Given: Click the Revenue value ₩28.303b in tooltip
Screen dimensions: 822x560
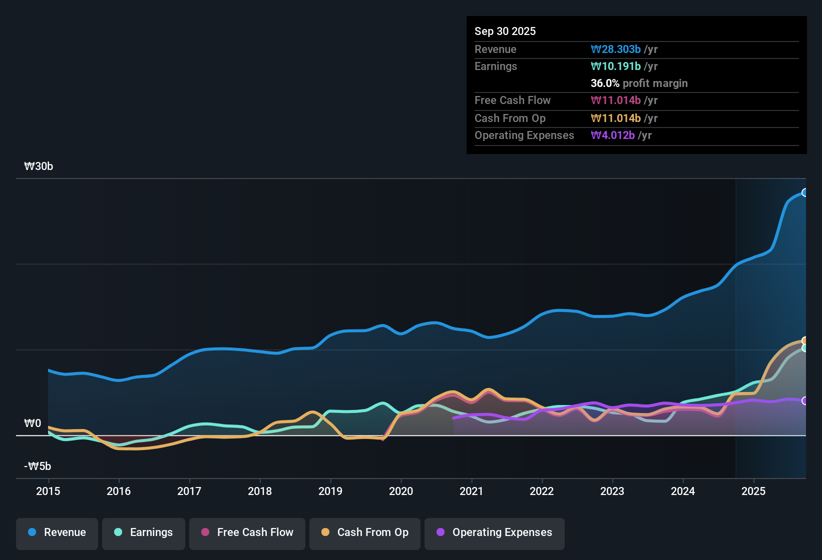Looking at the screenshot, I should pos(616,49).
